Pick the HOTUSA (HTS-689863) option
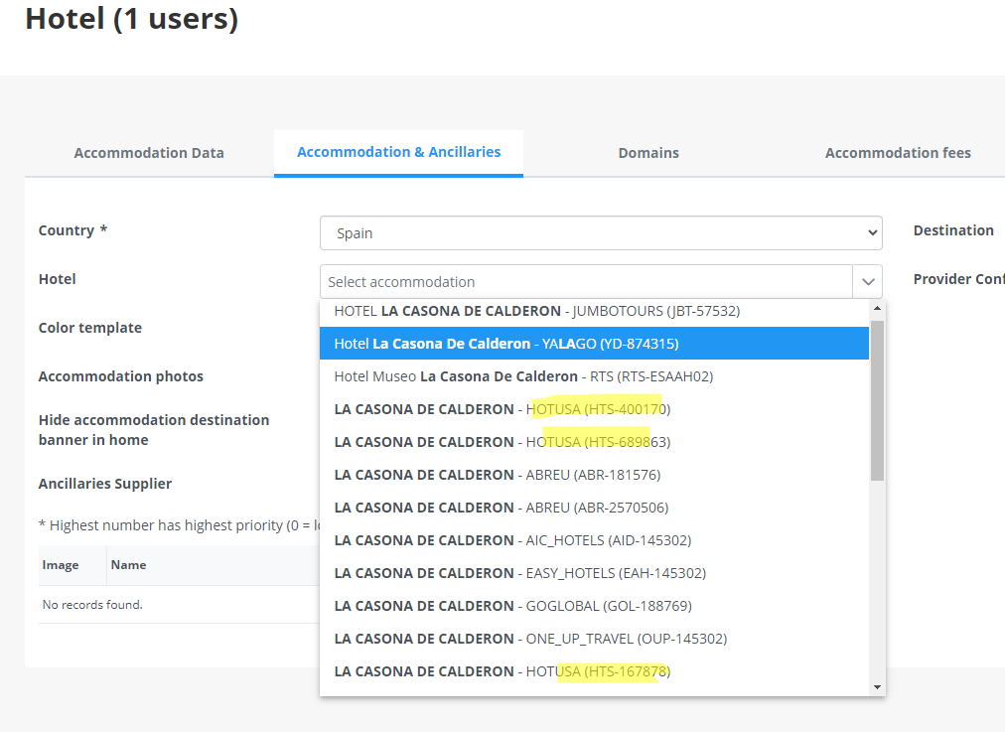The width and height of the screenshot is (1005, 732). point(502,442)
